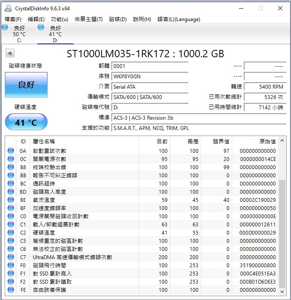This screenshot has width=291, height=300.
Task: Select the 氣流溫度 attribute name
Action: tap(44, 200)
